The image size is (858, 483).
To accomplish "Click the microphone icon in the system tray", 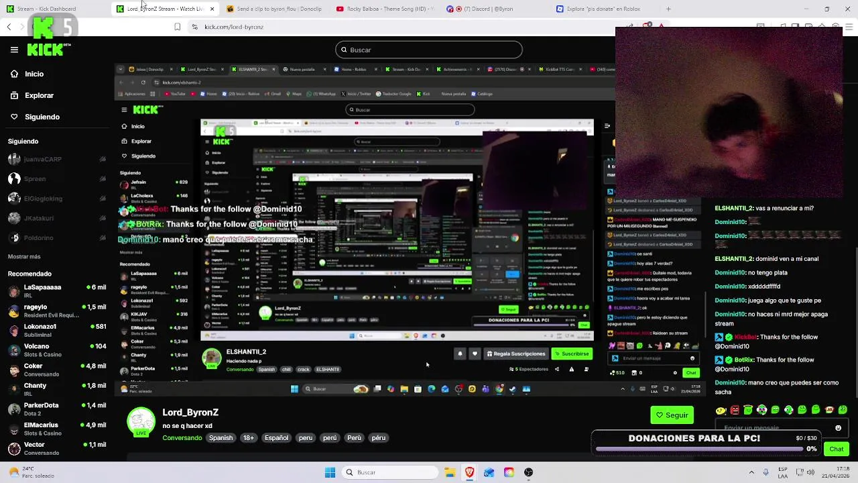I will 766,472.
